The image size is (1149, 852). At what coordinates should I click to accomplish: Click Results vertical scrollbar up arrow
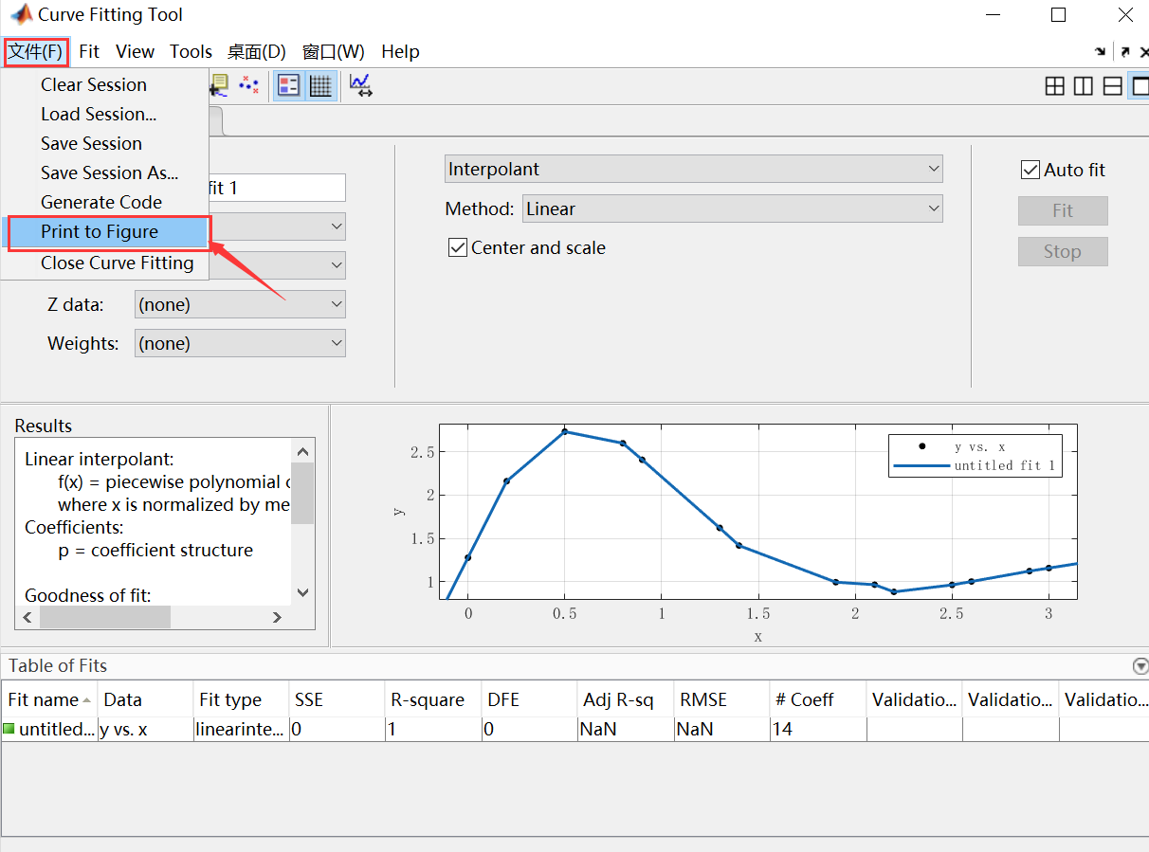[x=302, y=452]
